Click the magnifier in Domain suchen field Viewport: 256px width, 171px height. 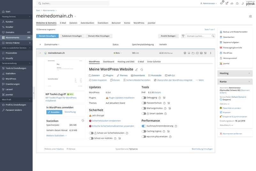click(x=213, y=36)
